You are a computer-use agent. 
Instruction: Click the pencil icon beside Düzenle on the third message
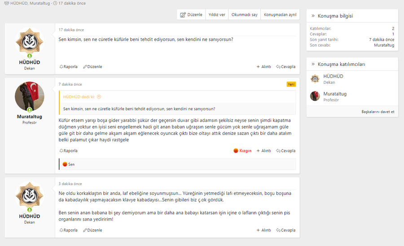(x=85, y=230)
